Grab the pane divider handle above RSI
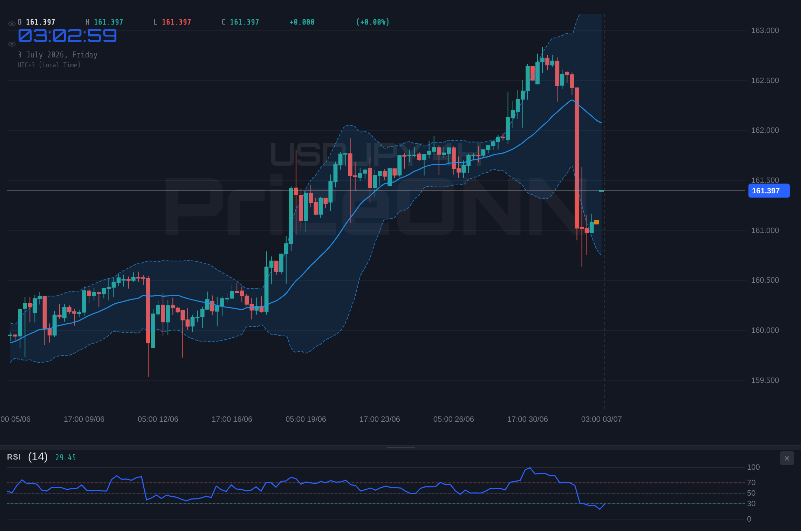801x531 pixels. (400, 447)
